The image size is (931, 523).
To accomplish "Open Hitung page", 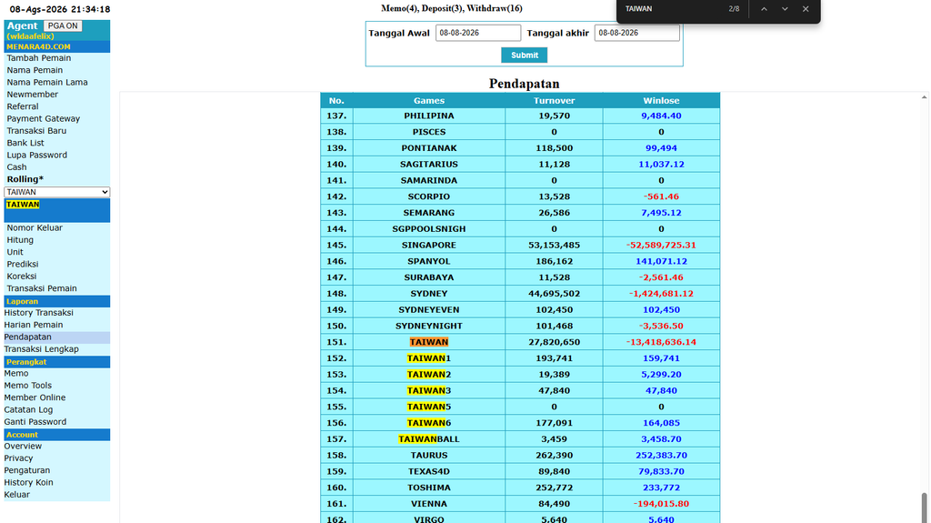I will (20, 240).
